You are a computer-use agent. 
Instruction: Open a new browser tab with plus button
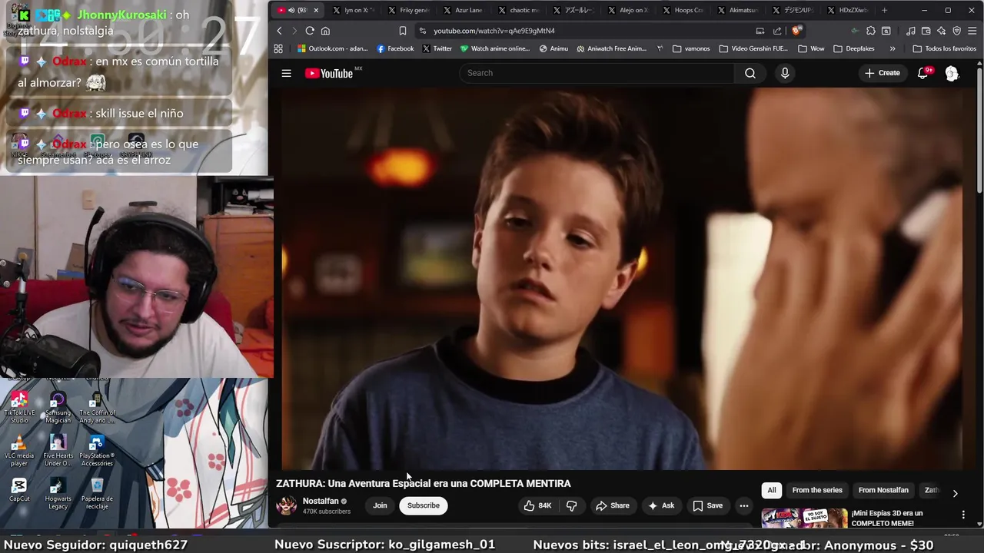[884, 10]
